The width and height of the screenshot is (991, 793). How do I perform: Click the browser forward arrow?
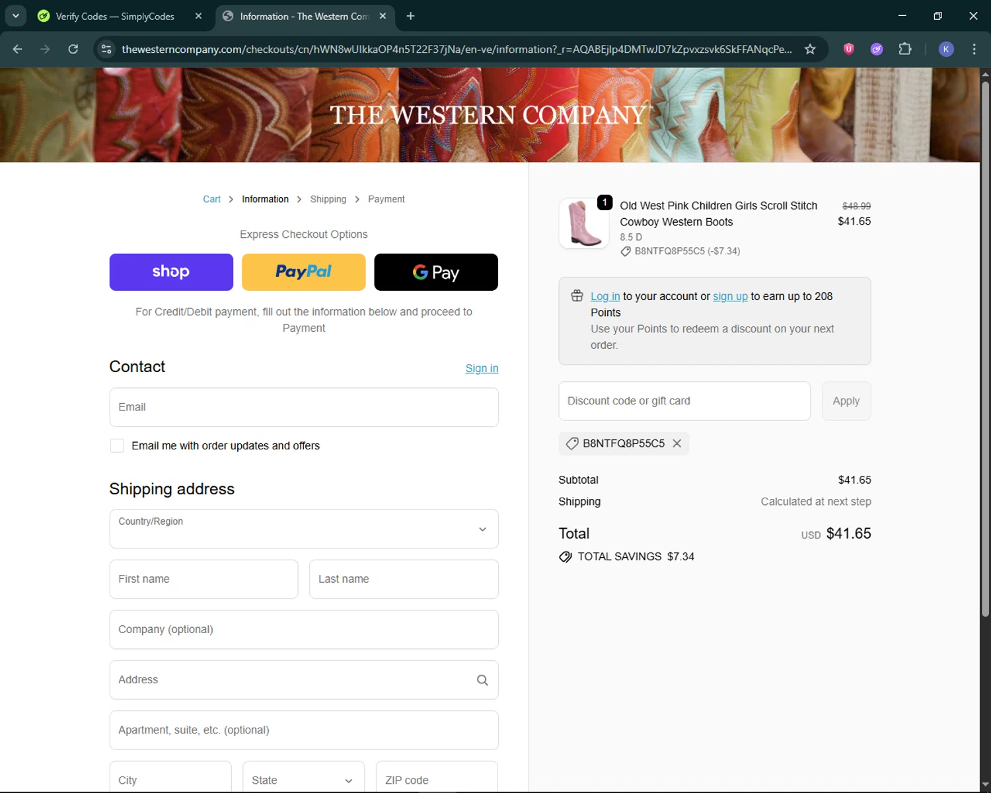pyautogui.click(x=45, y=49)
